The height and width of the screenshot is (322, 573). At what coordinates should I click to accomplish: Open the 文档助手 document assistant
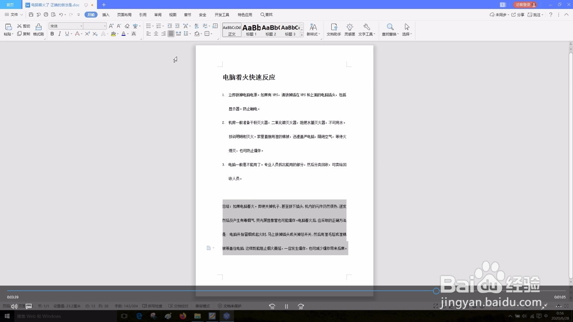coord(334,29)
